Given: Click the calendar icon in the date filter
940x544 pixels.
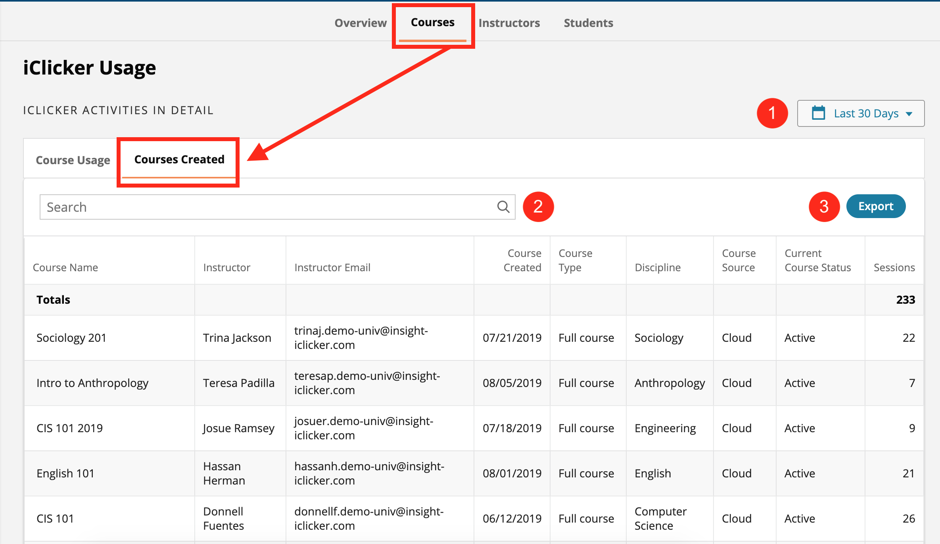Looking at the screenshot, I should 818,113.
